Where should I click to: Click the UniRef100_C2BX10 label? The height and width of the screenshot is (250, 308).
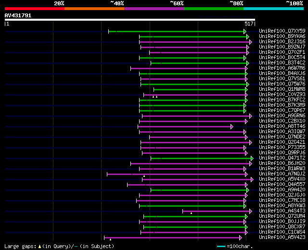point(282,121)
